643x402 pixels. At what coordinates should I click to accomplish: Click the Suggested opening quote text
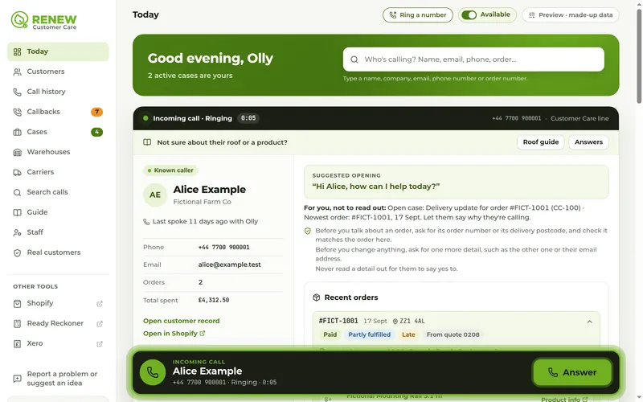click(375, 187)
